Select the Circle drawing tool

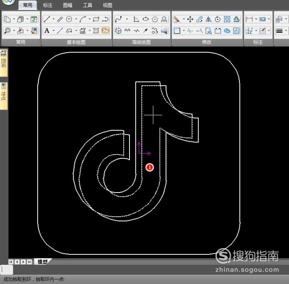[69, 19]
